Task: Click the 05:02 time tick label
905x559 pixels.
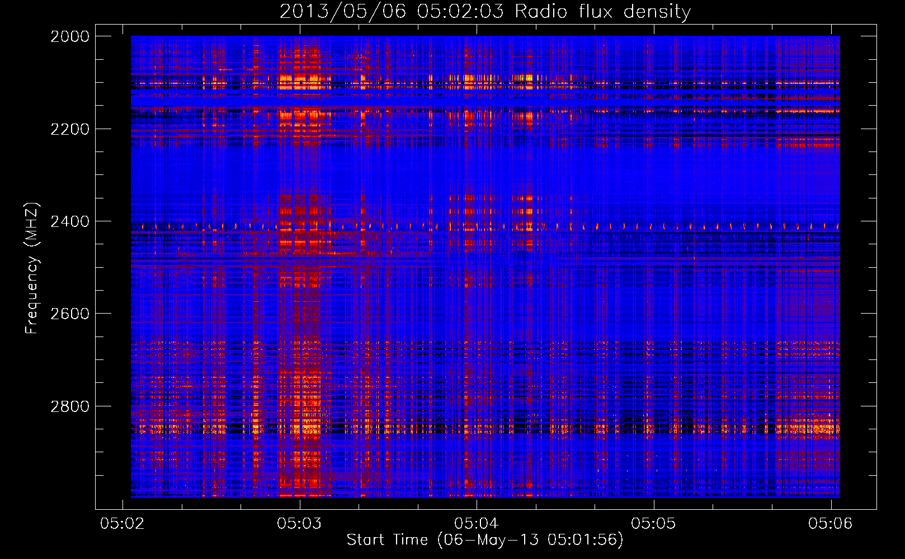Action: [x=122, y=523]
